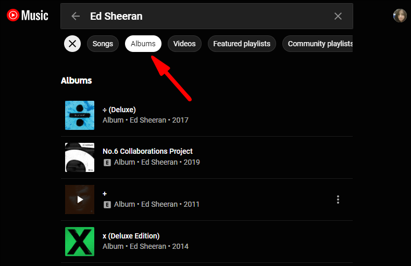Play the + album via thumbnail
Screen dimensions: 411x266
pos(80,199)
